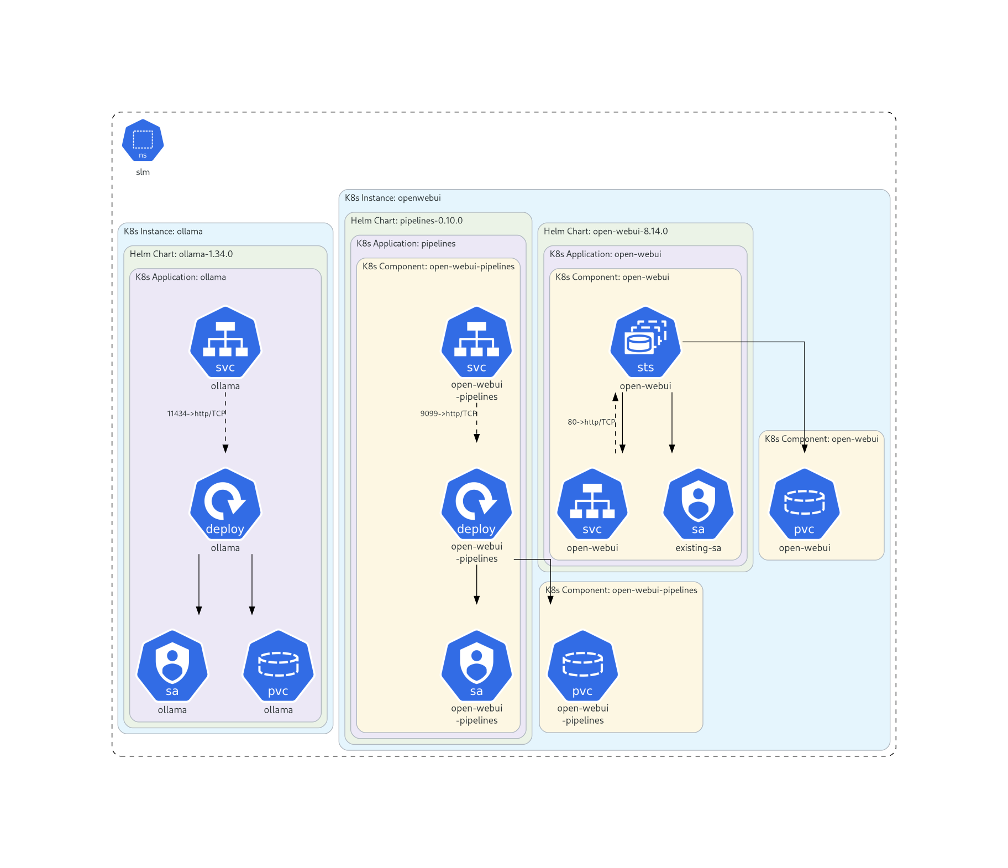Click the ollama pvc icon
1008x868 pixels.
(278, 666)
